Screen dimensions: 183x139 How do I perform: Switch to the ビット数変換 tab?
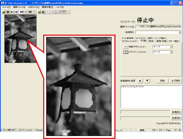127,38
